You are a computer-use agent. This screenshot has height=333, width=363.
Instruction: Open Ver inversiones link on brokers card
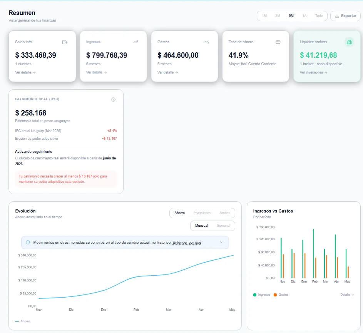point(313,72)
